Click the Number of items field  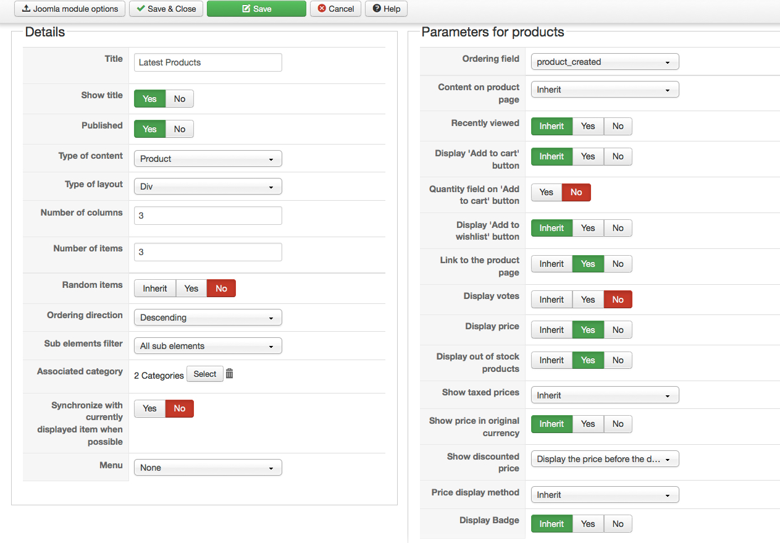tap(208, 252)
